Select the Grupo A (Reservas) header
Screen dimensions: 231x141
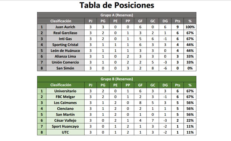tap(117, 15)
